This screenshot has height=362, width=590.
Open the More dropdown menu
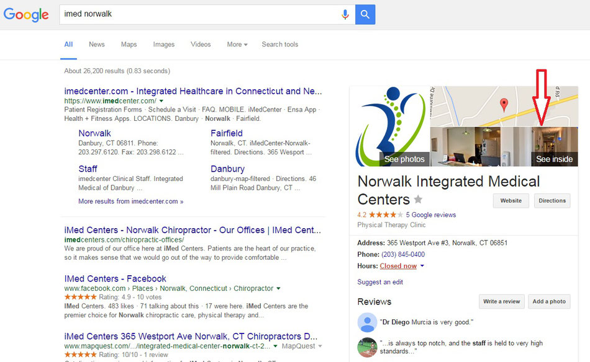(237, 44)
